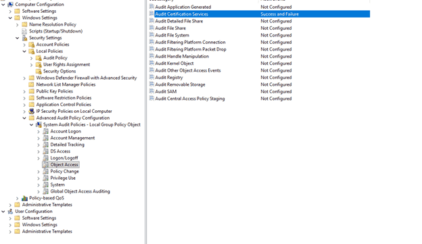Click the Account Policies folder icon
Viewport: 422px width, 244px height.
coord(32,45)
